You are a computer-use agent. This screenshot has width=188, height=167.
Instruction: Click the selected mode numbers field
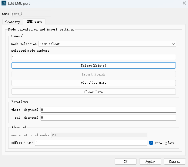coord(94,57)
